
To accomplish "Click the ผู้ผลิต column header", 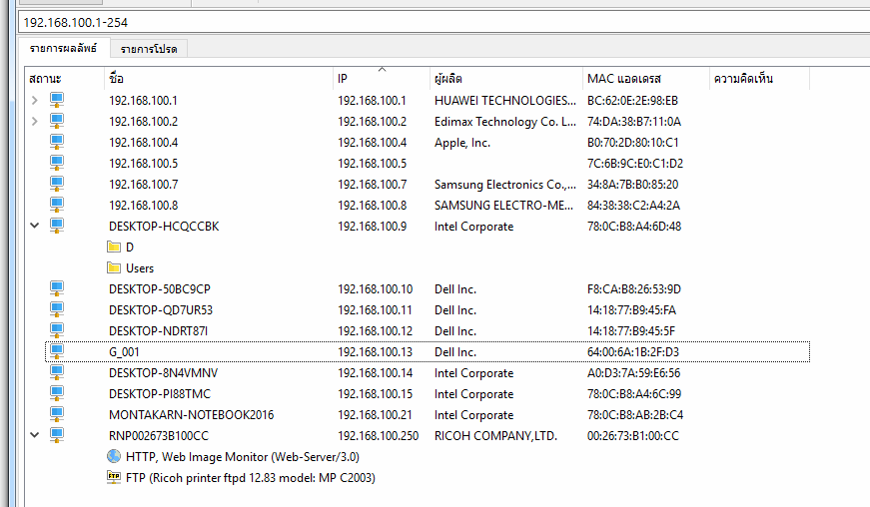I will 448,78.
